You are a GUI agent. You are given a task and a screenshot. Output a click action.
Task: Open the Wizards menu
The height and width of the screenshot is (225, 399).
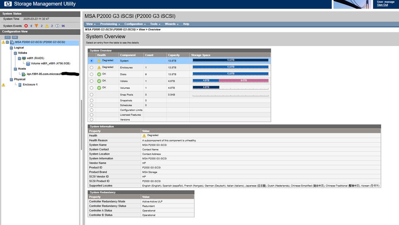pos(172,24)
